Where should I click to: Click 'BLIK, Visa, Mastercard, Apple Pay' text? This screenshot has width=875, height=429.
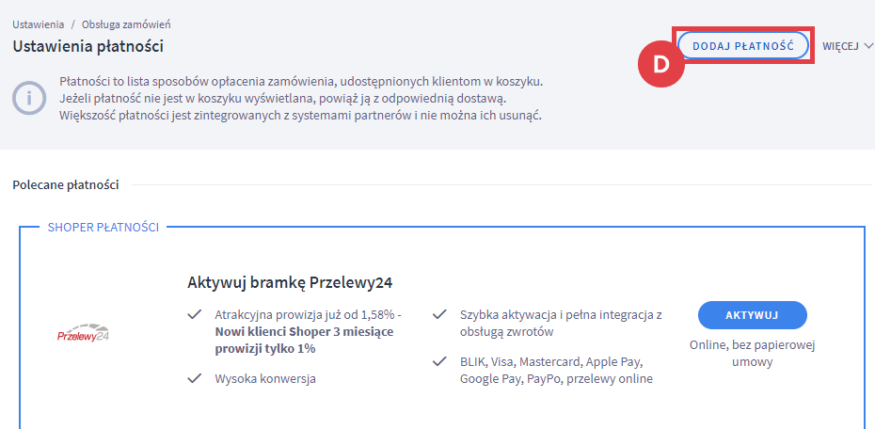pos(552,361)
